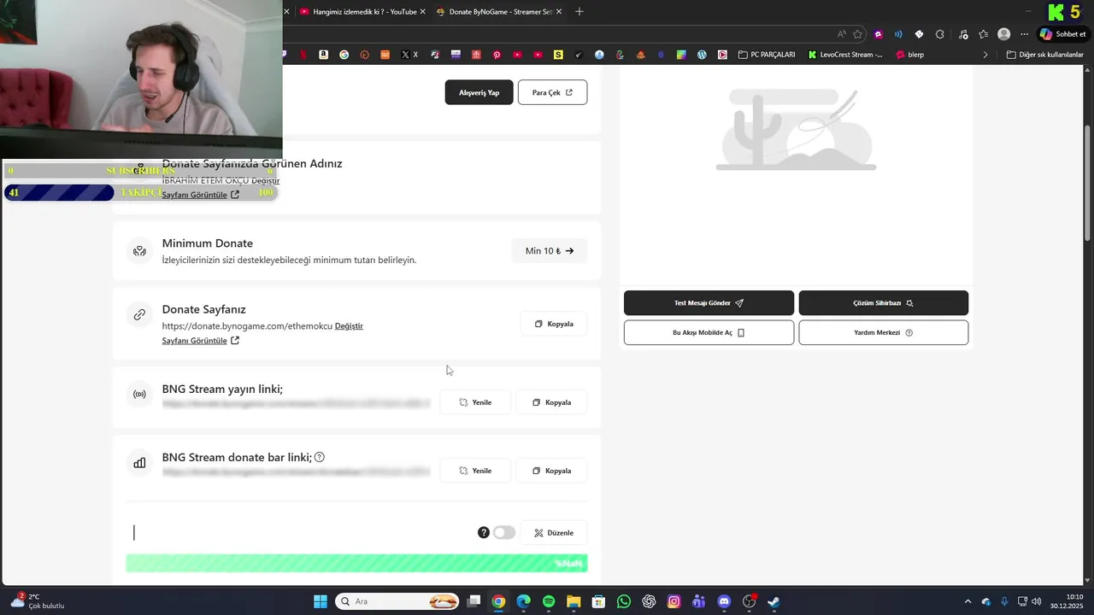Toggle the donate bar switch beside Düzenle
This screenshot has width=1094, height=615.
pos(504,532)
